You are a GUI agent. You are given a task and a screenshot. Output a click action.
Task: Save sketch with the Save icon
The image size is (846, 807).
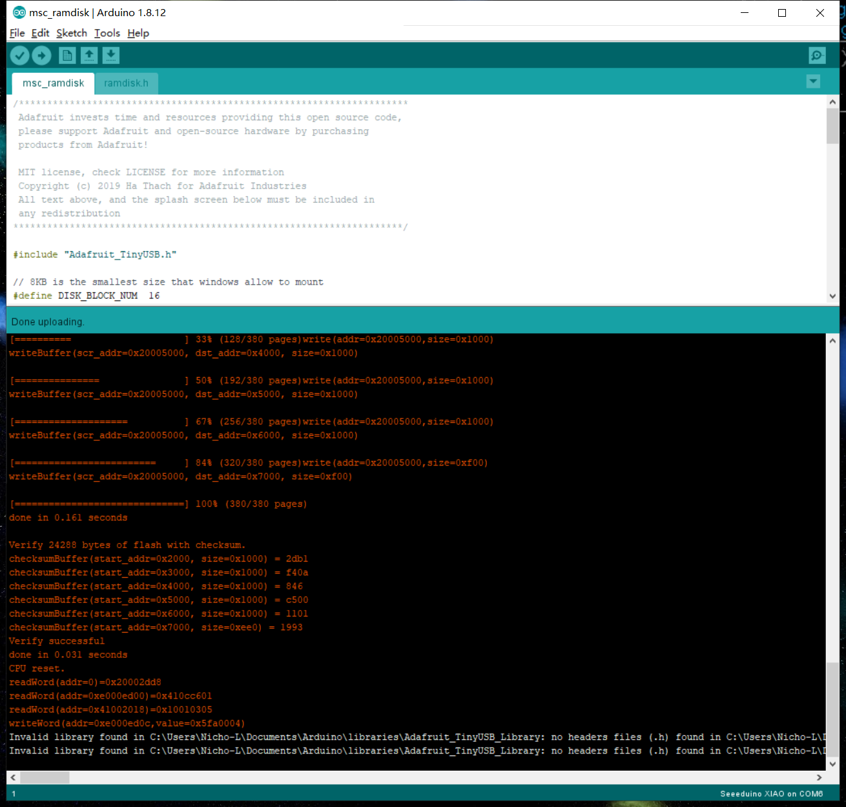pos(111,56)
